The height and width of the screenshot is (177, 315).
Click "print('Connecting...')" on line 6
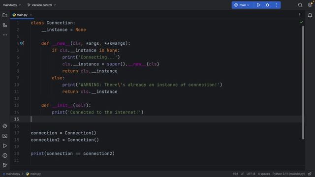click(x=91, y=57)
